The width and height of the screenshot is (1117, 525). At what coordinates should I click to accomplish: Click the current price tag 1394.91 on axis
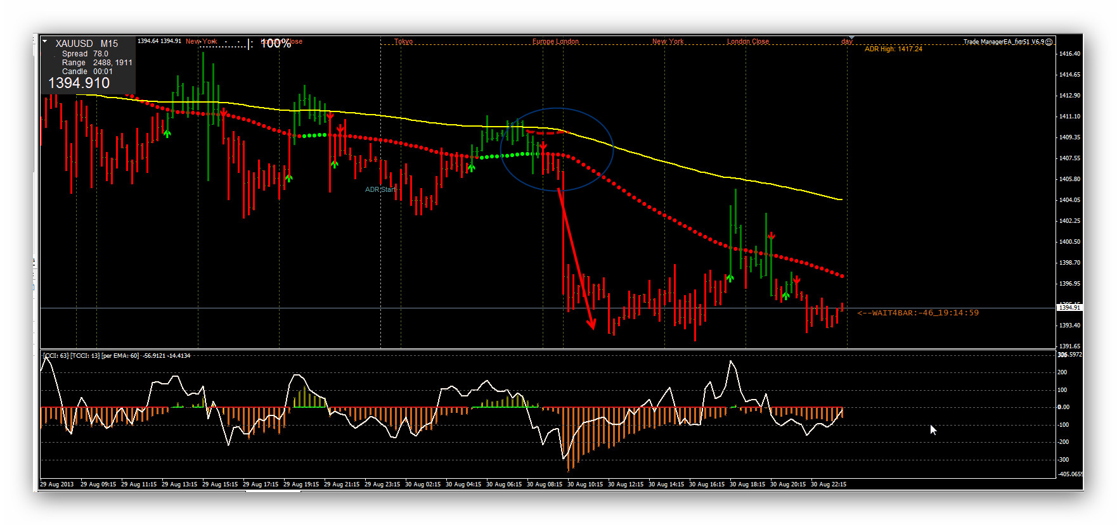pyautogui.click(x=1069, y=307)
